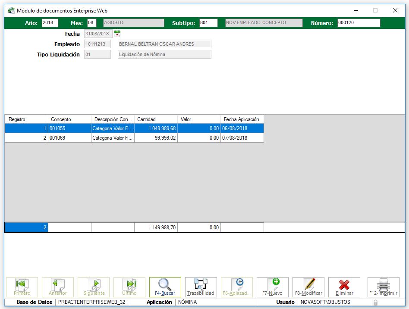The image size is (409, 309).
Task: Minimize the Módulo de documentos window
Action: [356, 10]
